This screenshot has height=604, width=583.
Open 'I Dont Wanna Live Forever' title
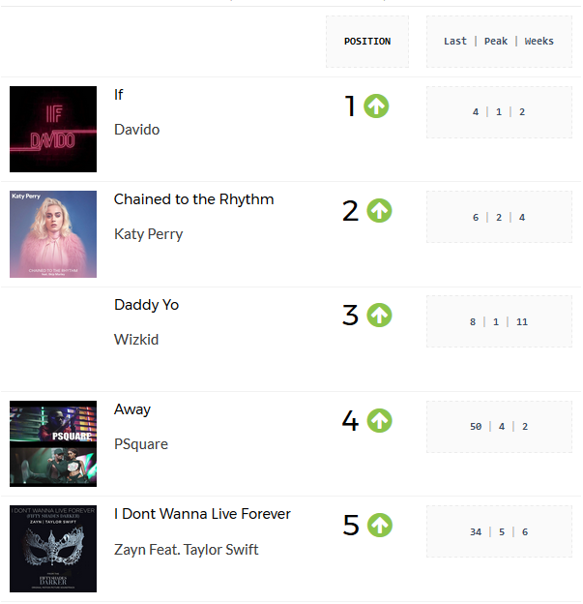202,514
